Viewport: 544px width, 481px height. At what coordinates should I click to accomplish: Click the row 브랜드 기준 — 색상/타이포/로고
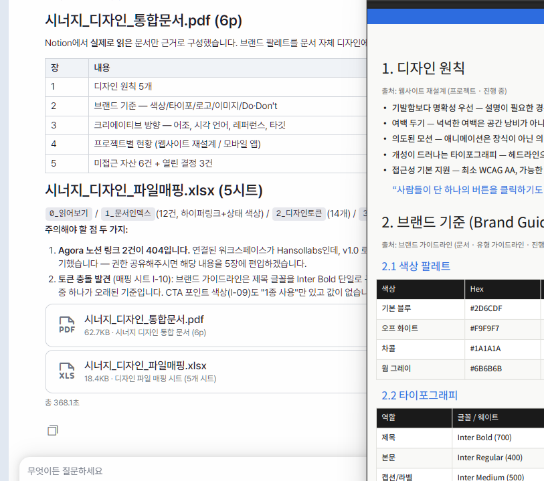click(x=205, y=106)
